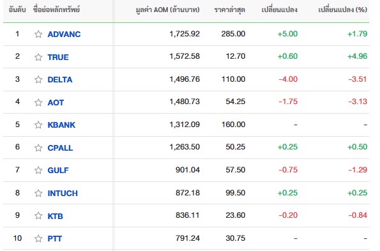Sort by มูลค่า AOM (ล้านบาท) column header
380x251 pixels.
pyautogui.click(x=168, y=10)
